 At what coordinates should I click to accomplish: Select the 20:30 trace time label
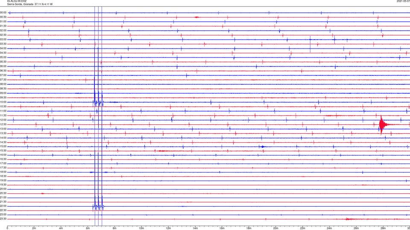3,193
